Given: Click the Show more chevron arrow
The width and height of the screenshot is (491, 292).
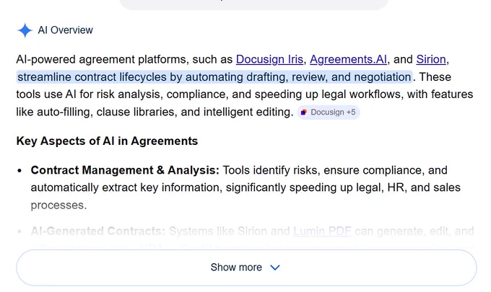Looking at the screenshot, I should click(275, 267).
